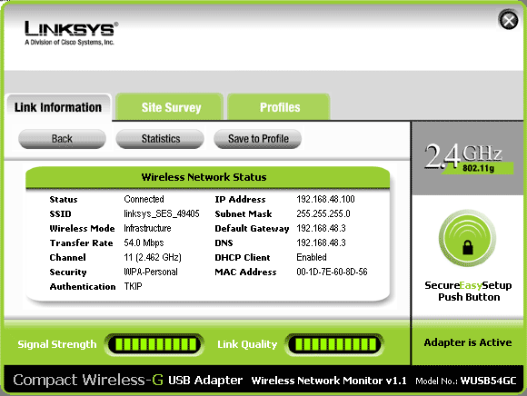Click the Back button
527x396 pixels.
coord(62,139)
